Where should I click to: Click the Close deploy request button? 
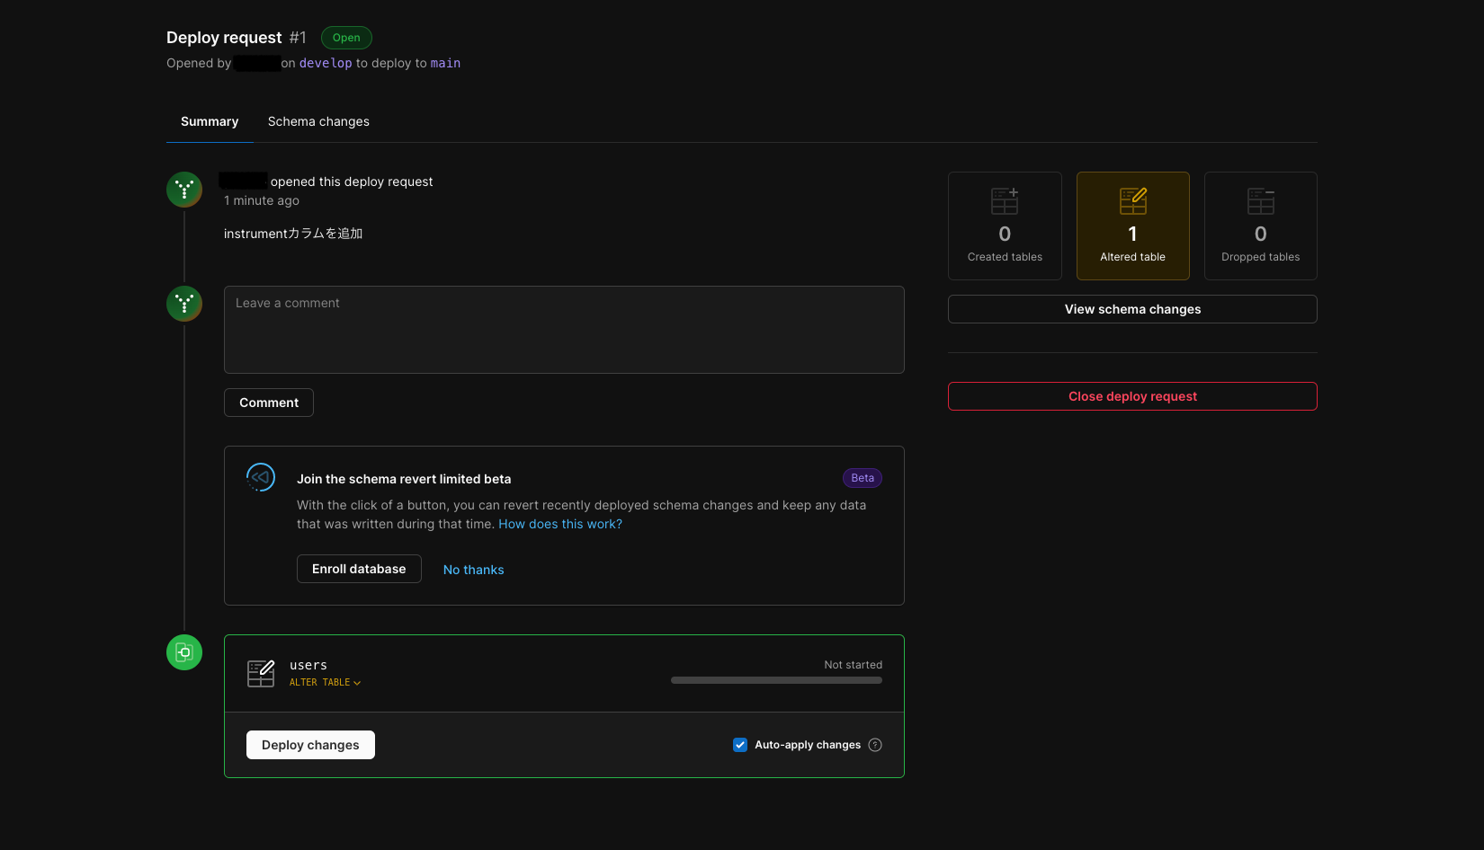point(1132,396)
